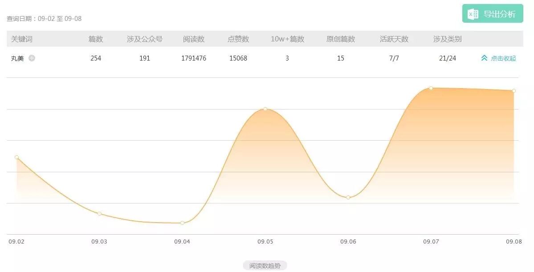The image size is (534, 272).
Task: Click the 查询日期 date range text
Action: click(44, 19)
